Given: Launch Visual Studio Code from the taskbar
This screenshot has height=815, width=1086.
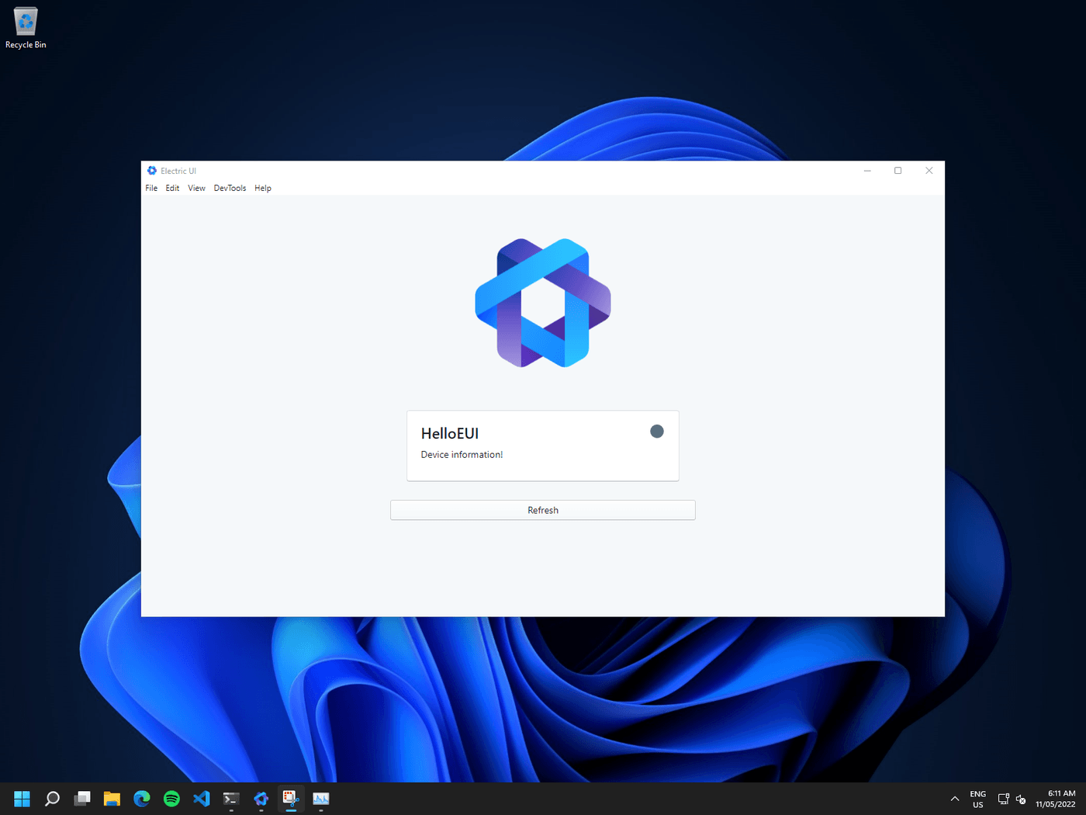Looking at the screenshot, I should click(201, 798).
